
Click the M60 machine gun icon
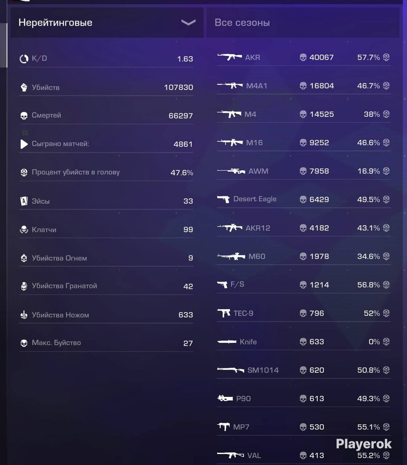(x=231, y=256)
